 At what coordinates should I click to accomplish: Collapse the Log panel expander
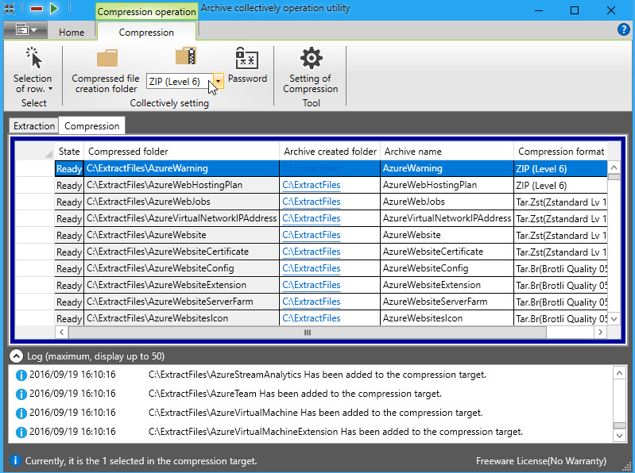click(16, 356)
